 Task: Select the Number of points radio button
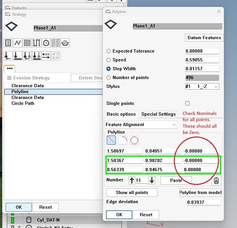[x=109, y=78]
